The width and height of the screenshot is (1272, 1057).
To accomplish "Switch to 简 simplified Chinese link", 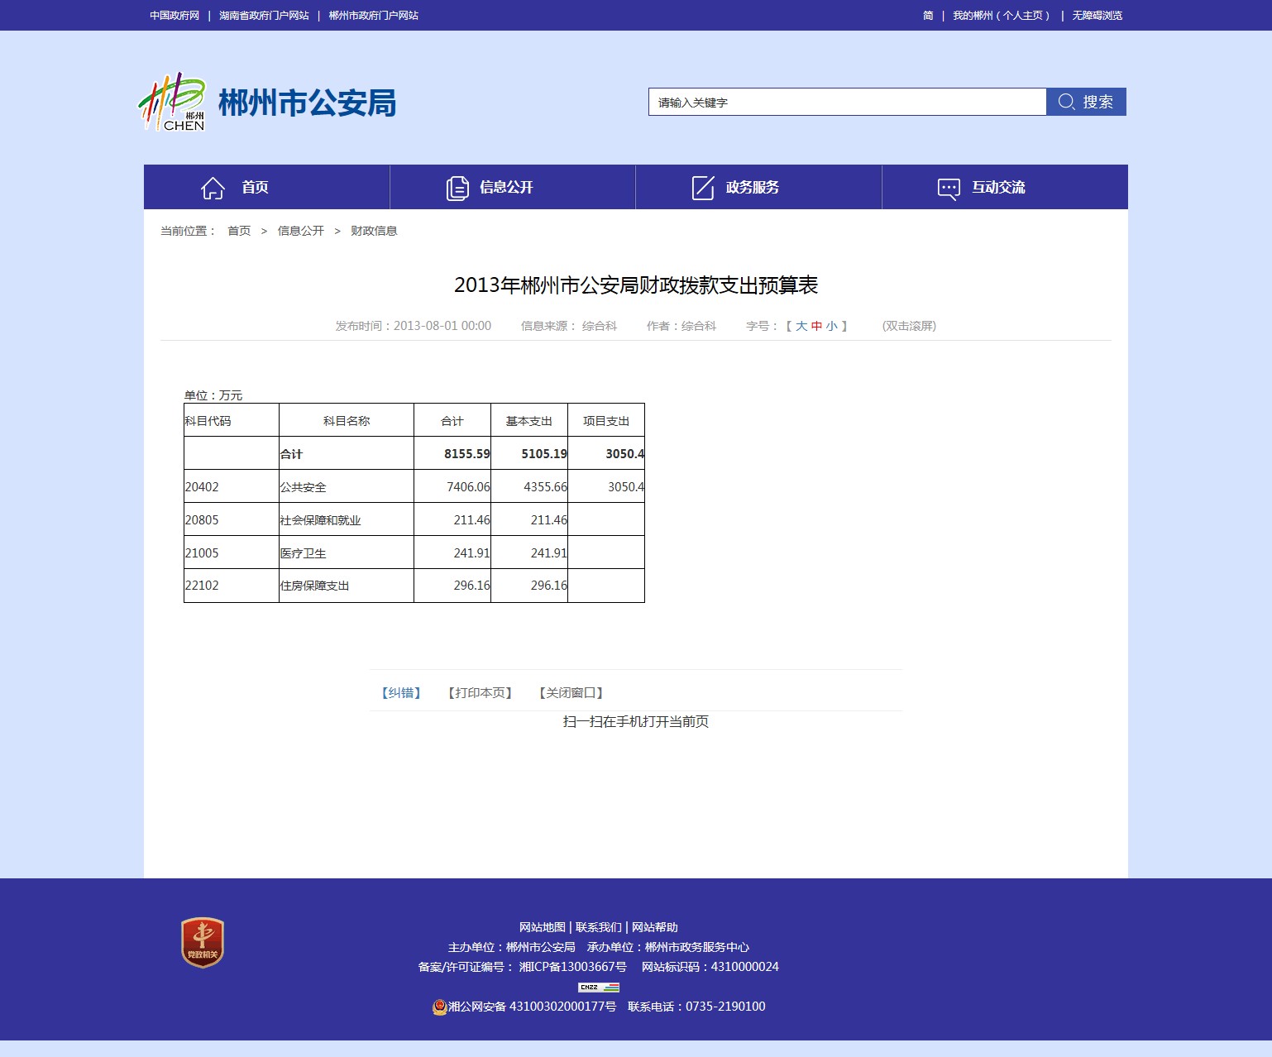I will tap(928, 15).
